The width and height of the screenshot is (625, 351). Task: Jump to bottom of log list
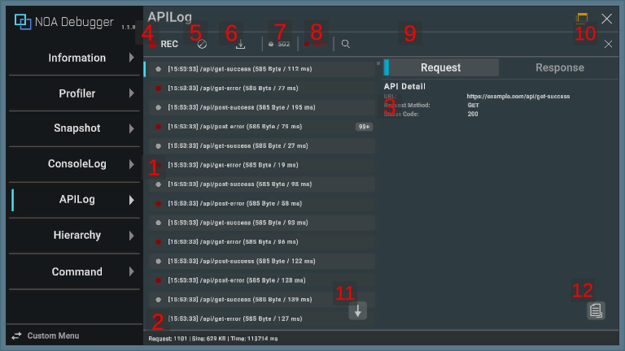click(x=358, y=311)
